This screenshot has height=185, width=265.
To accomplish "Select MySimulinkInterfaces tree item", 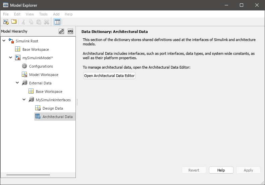I will pos(53,100).
